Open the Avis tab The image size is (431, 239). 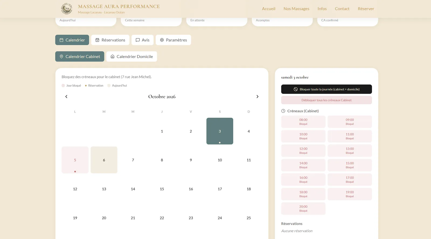142,40
